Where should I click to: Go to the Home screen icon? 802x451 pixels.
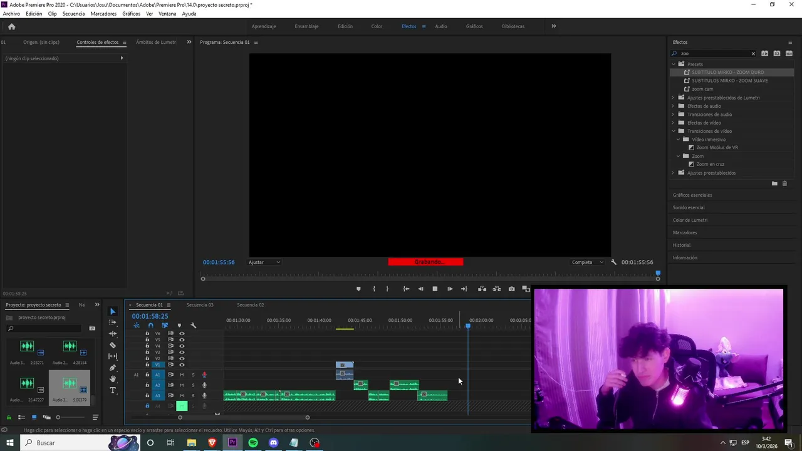point(11,26)
